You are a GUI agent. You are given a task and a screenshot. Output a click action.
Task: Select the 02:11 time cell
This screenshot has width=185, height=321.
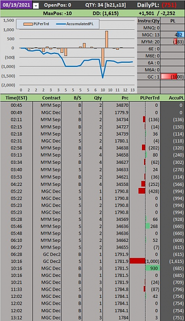coord(16,120)
